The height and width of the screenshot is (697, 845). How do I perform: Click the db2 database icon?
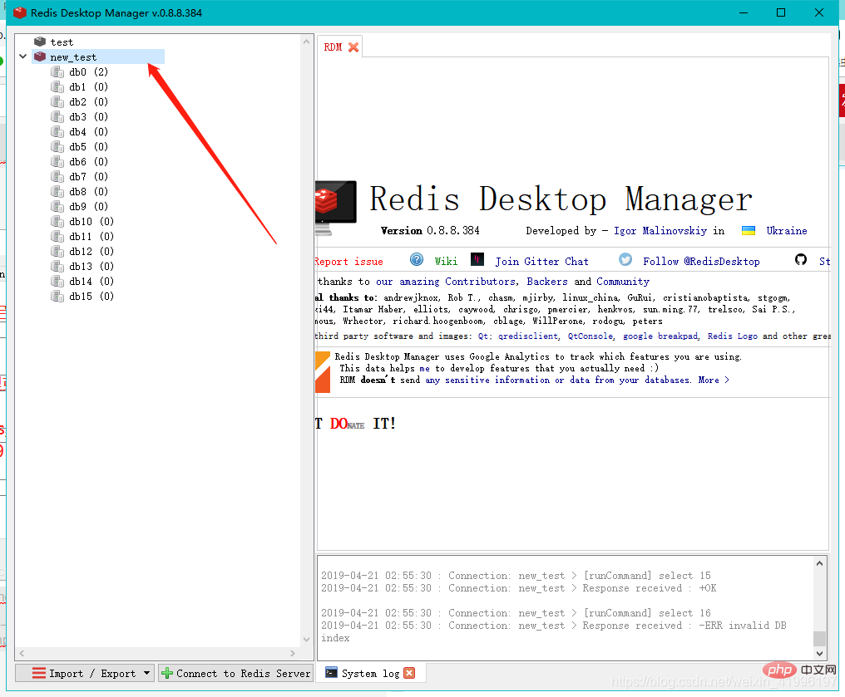pos(57,101)
